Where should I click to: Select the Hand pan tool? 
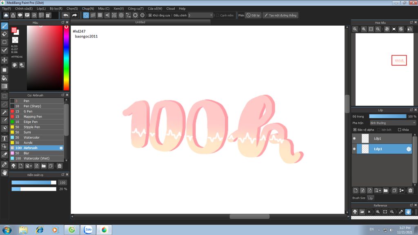(x=4, y=173)
